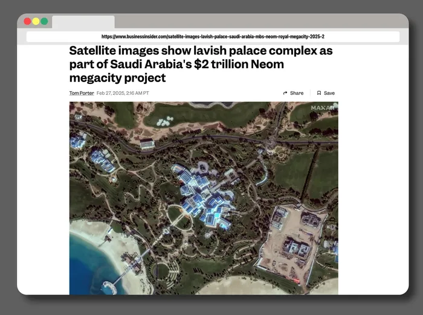
Task: Click the green maximize window button
Action: tap(44, 21)
